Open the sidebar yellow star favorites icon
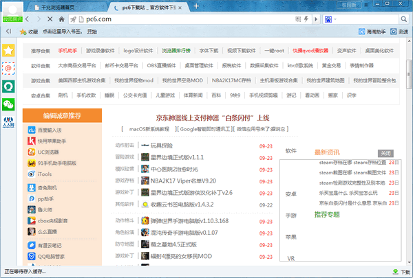Viewport: 413px width, 278px height. click(x=8, y=50)
